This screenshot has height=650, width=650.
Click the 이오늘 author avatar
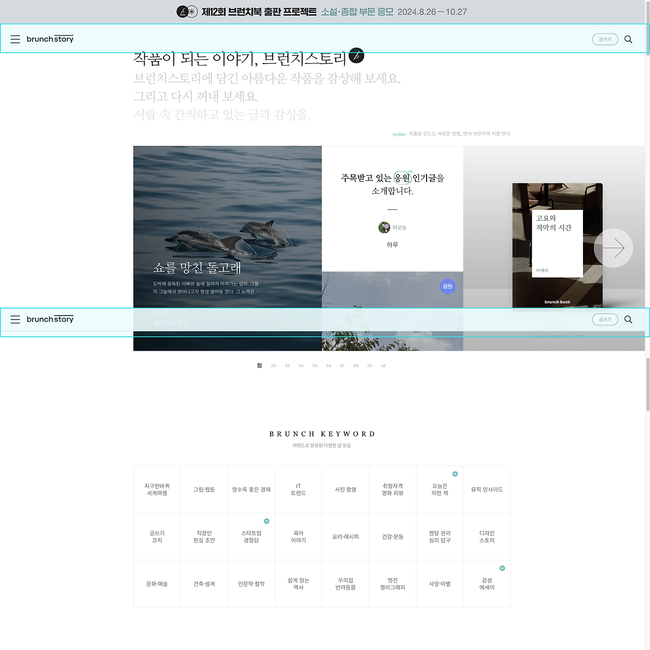(x=384, y=227)
